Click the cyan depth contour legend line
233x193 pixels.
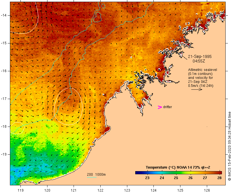92,177
